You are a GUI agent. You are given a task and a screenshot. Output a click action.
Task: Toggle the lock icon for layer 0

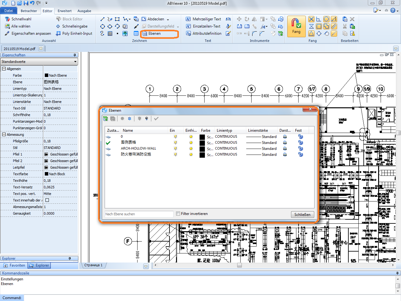click(300, 137)
